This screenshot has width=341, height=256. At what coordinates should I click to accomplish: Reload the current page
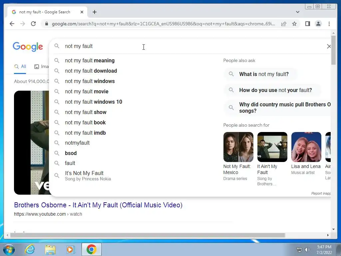click(x=33, y=24)
